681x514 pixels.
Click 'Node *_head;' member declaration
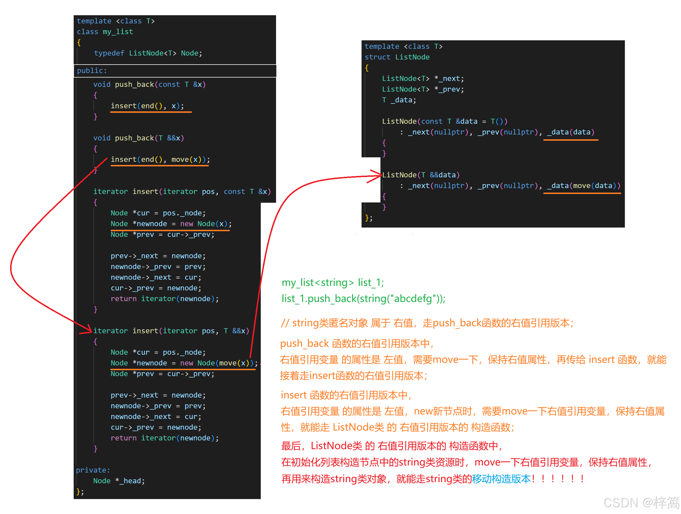coord(119,481)
